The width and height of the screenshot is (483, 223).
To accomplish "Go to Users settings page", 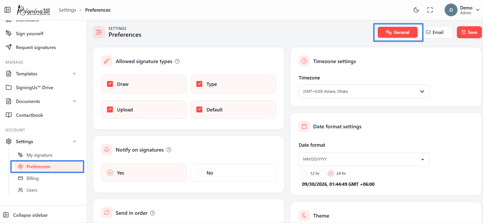I will tap(32, 190).
